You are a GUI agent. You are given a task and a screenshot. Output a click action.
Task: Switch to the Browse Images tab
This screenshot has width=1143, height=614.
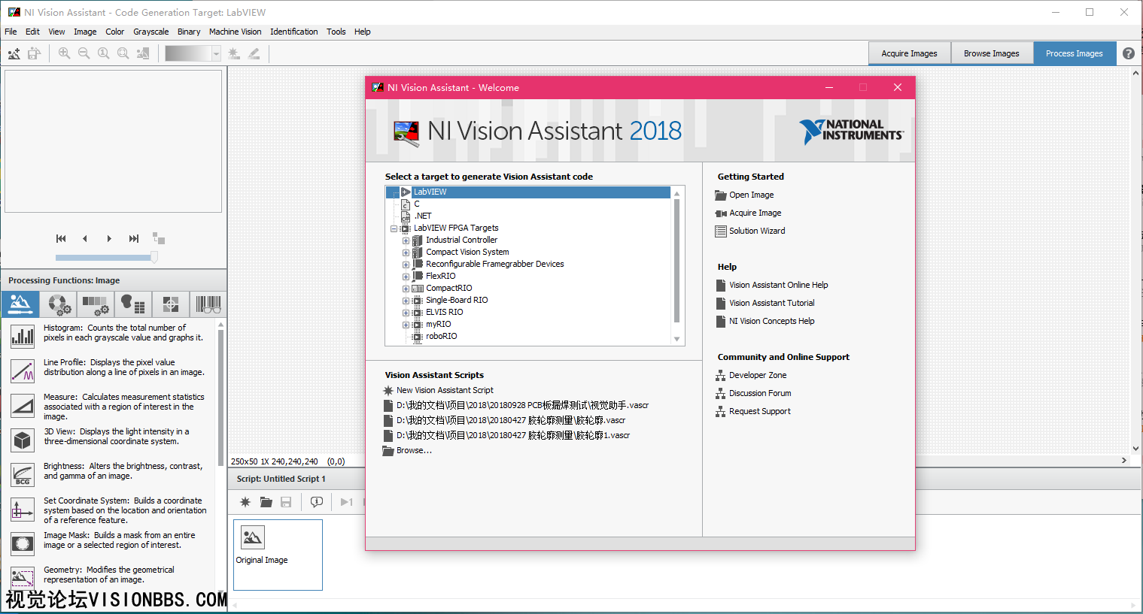pos(992,53)
